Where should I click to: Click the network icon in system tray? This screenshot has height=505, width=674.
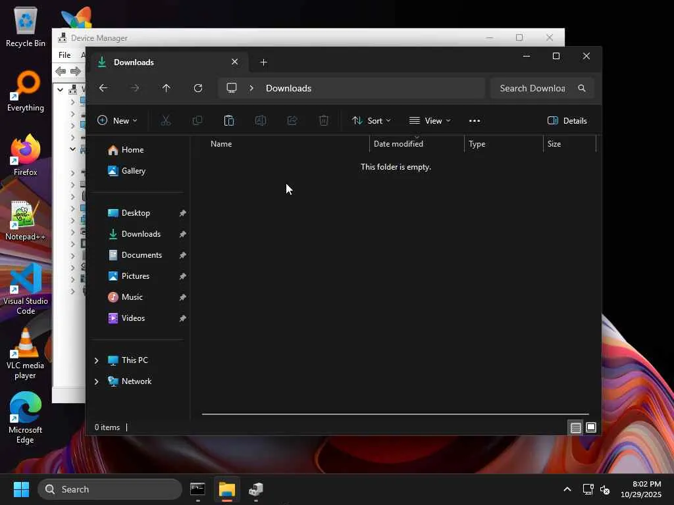(588, 489)
